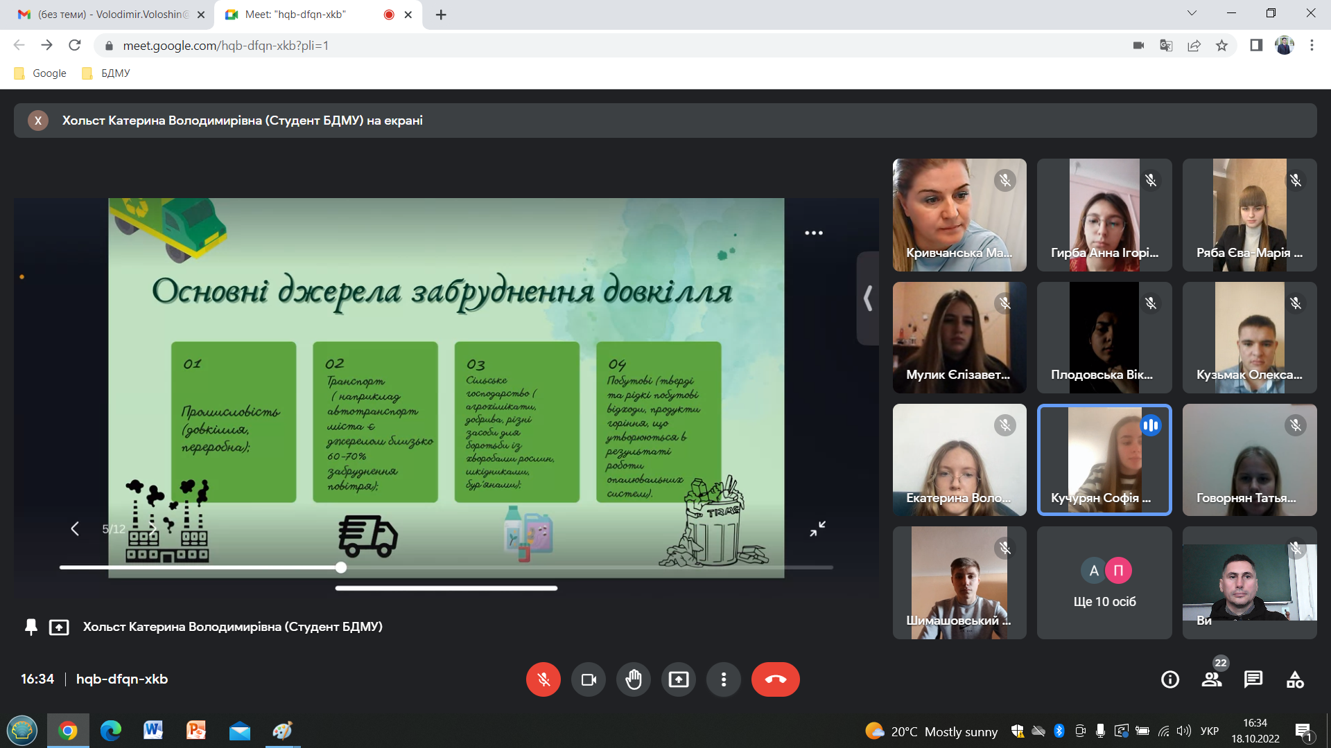Leave the call with red hangup button
This screenshot has width=1331, height=748.
(x=775, y=679)
